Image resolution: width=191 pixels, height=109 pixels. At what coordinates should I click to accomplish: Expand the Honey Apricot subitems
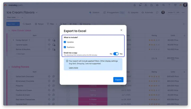pyautogui.click(x=13, y=40)
